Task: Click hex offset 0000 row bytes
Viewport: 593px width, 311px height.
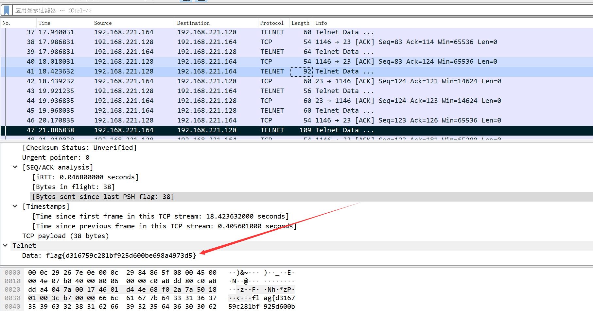Action: [x=122, y=272]
